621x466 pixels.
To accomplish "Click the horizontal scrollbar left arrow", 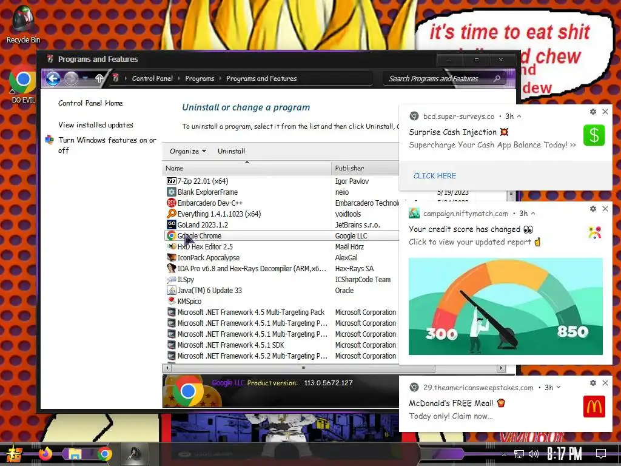I will click(x=167, y=368).
